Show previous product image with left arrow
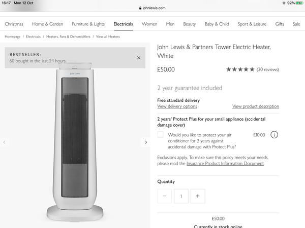Viewport: 305px width, 228px height. coord(4,142)
